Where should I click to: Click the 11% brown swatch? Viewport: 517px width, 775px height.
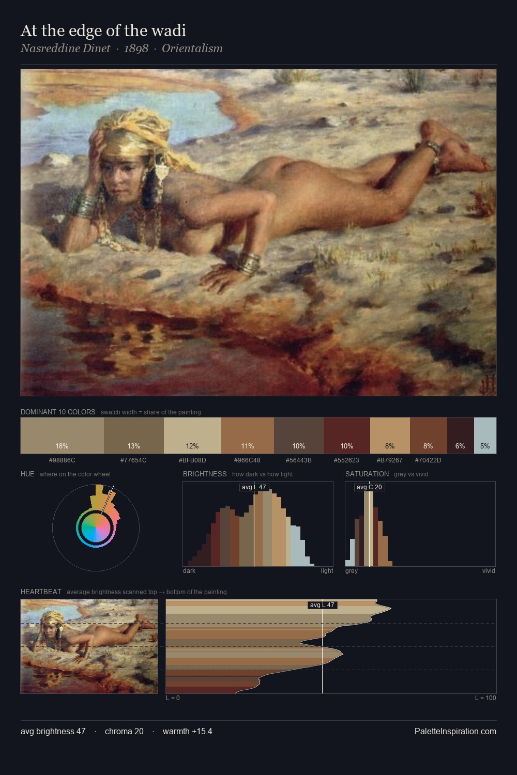click(x=248, y=436)
